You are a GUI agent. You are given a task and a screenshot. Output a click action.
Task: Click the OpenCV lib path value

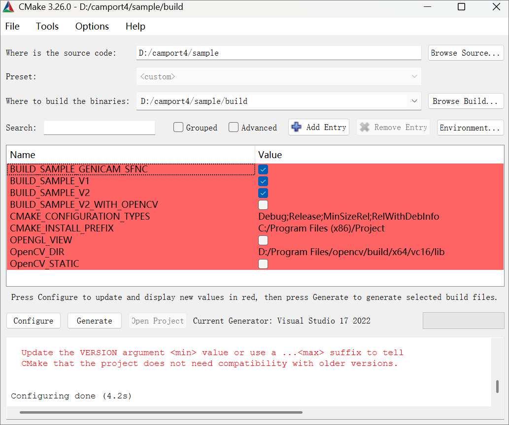tap(351, 252)
